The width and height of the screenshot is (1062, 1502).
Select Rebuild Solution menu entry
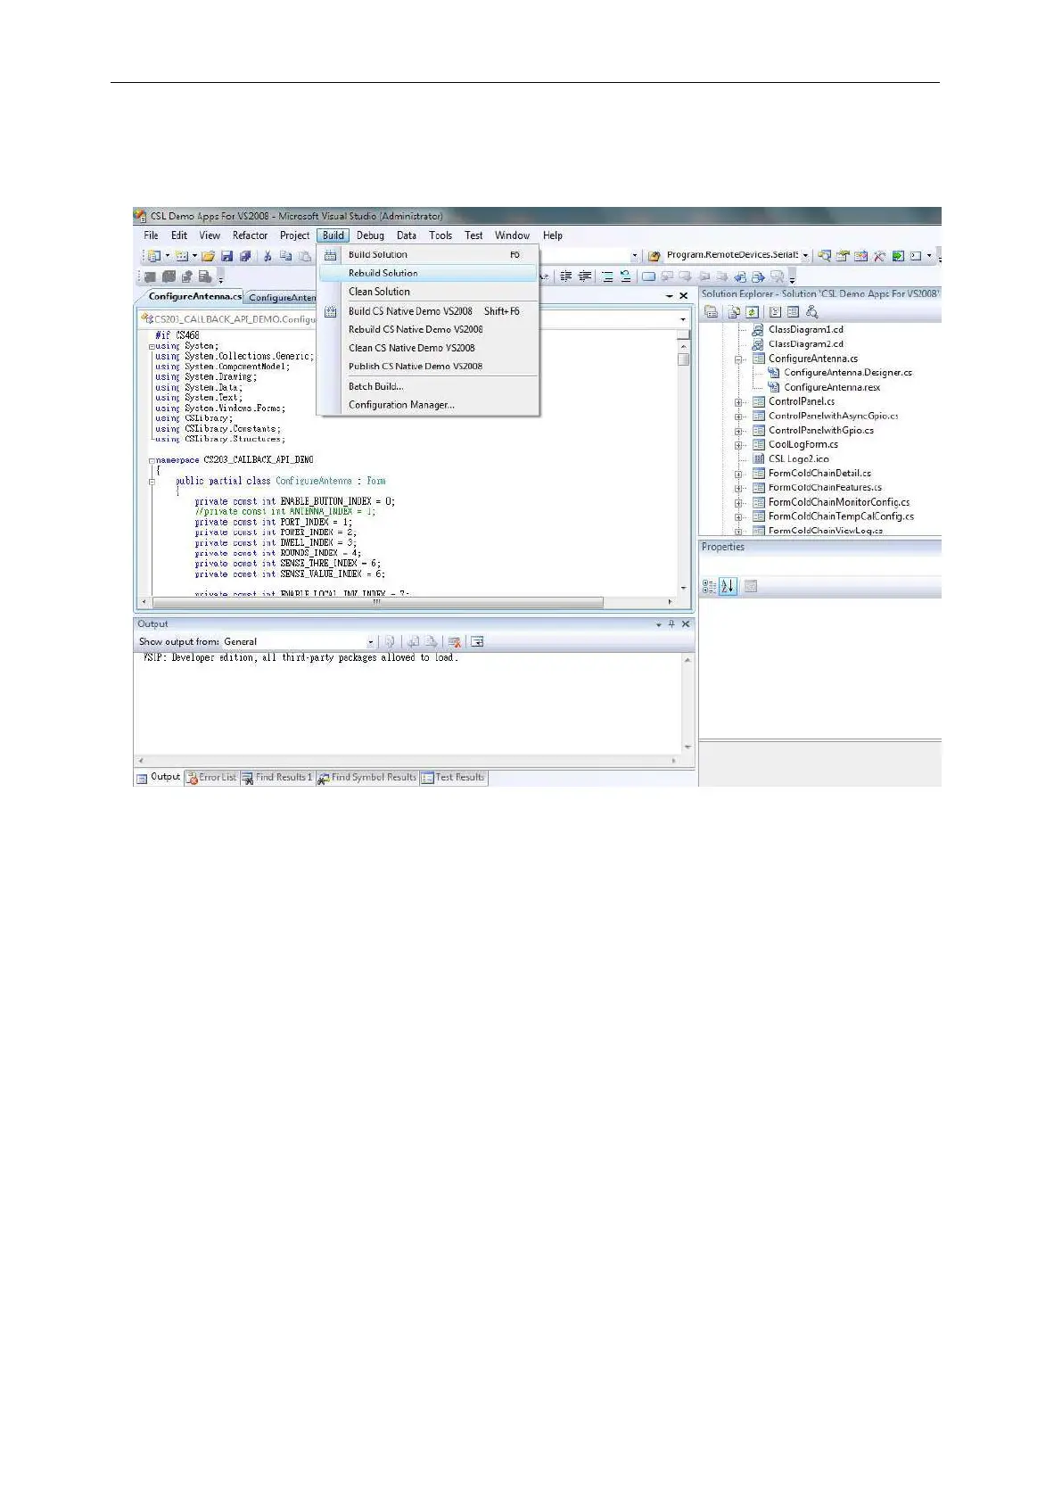(428, 273)
